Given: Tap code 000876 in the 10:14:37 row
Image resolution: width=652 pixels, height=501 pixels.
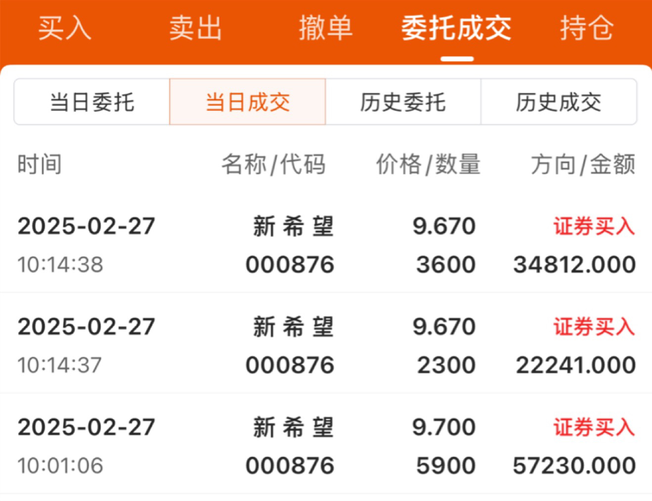Looking at the screenshot, I should pos(290,365).
